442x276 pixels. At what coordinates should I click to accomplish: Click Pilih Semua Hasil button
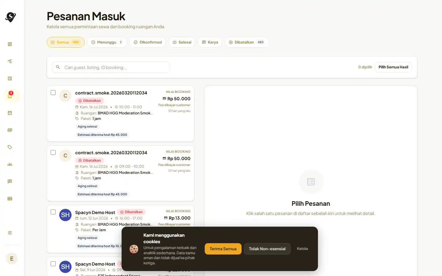394,67
